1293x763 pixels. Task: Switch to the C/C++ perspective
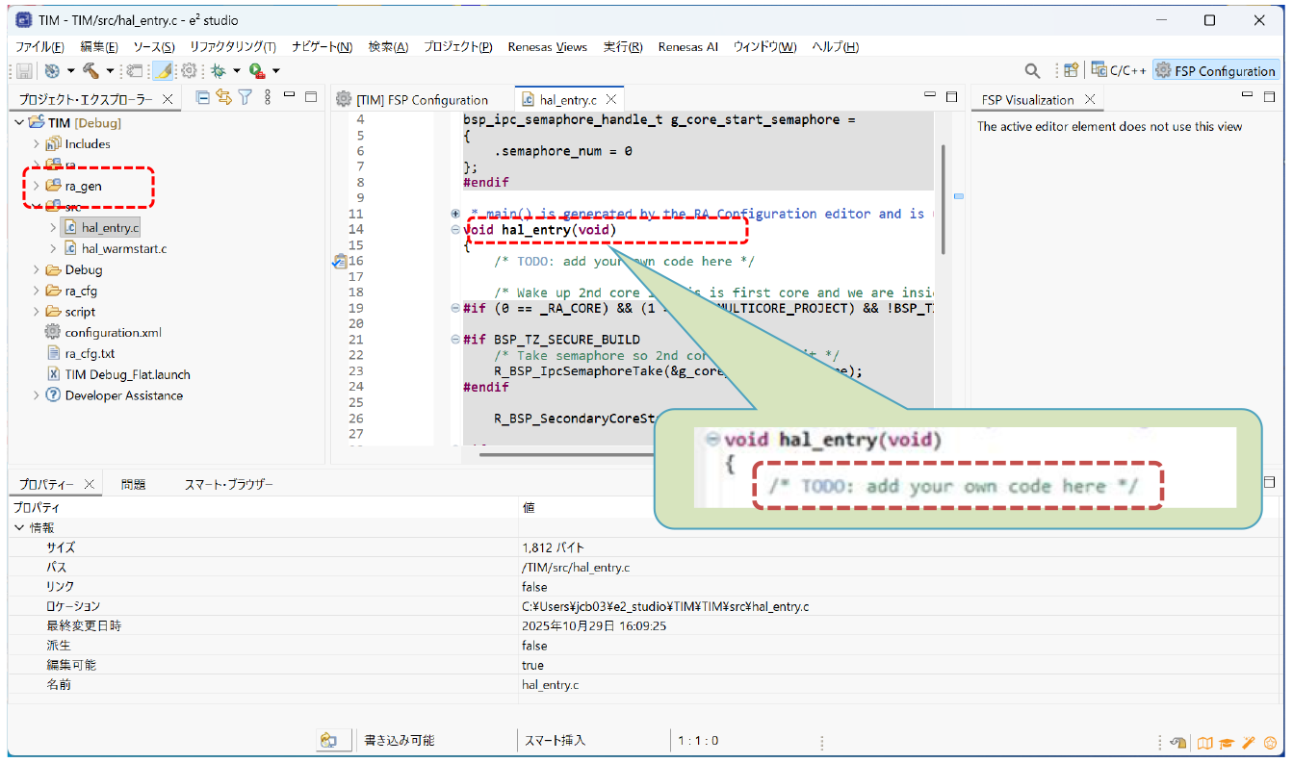(x=1118, y=70)
